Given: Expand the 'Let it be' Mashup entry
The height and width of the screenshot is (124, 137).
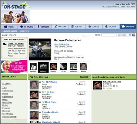Looking at the screenshot, I should click(40, 82).
